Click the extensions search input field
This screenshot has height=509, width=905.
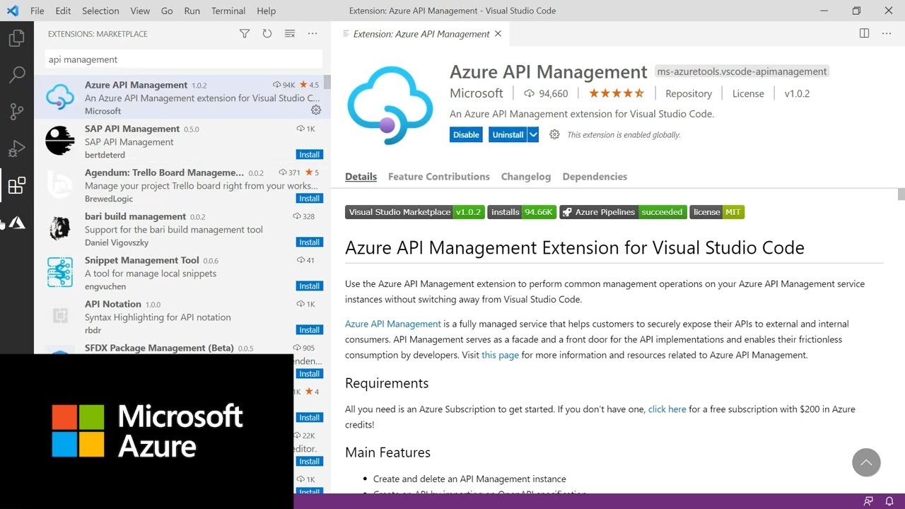184,59
